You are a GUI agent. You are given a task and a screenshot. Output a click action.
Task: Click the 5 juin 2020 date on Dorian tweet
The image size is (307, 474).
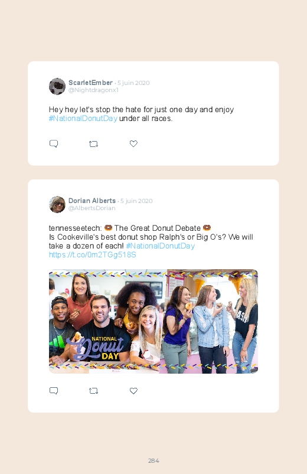tap(136, 201)
